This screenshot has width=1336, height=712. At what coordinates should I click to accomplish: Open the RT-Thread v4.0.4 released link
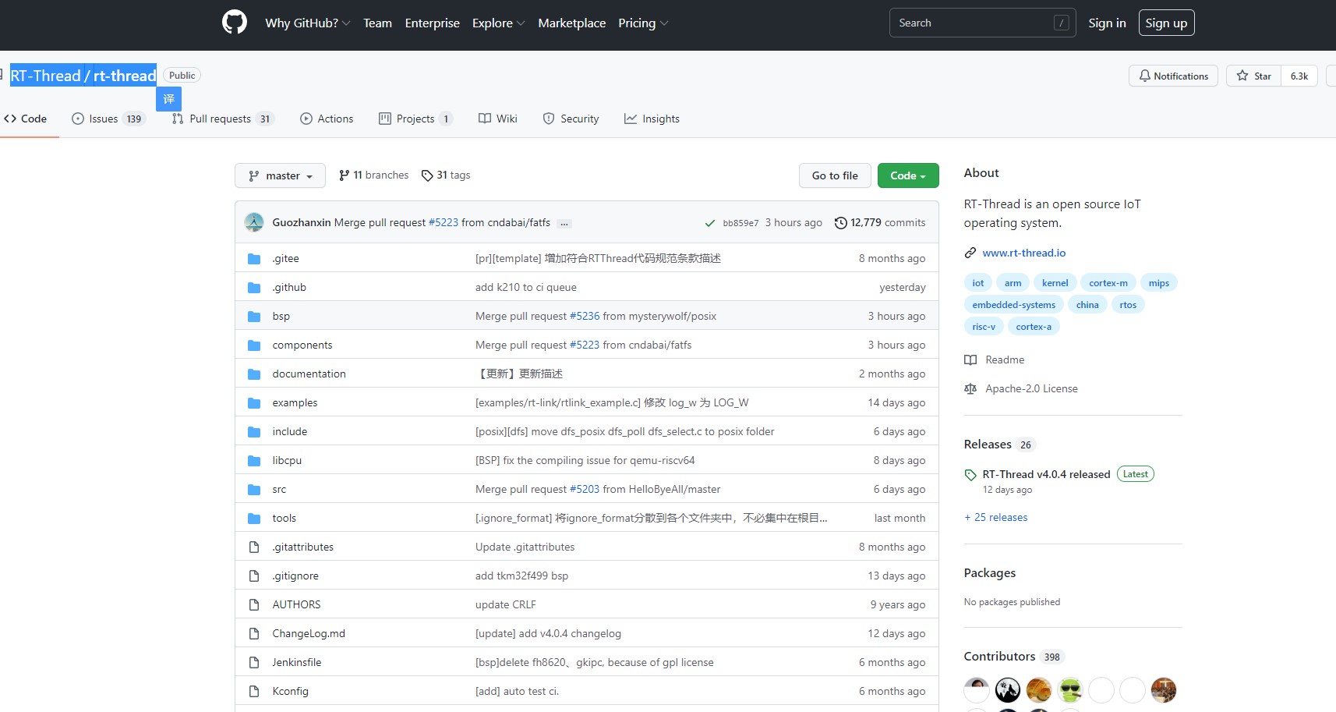1046,474
